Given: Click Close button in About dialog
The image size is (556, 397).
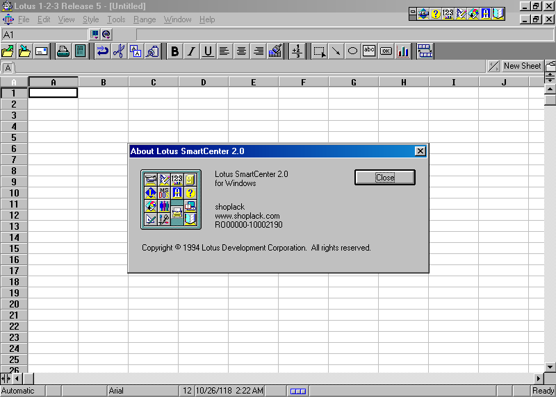Looking at the screenshot, I should (385, 177).
